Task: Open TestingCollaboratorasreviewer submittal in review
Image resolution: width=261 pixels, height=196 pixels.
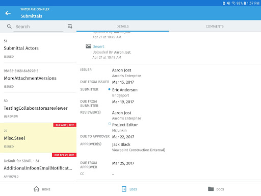Action: (38, 108)
